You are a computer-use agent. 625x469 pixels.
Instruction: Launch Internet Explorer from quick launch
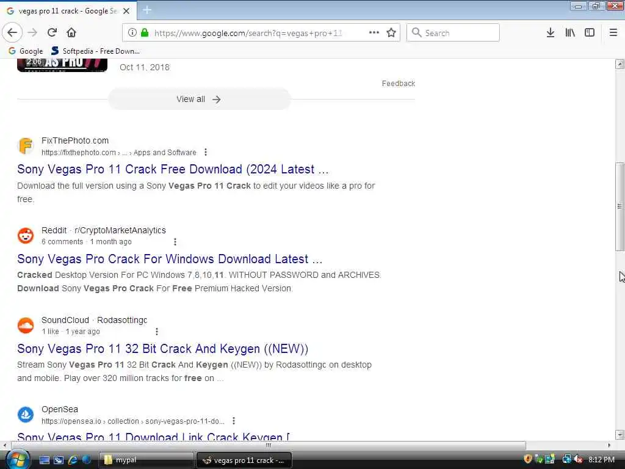click(x=73, y=460)
